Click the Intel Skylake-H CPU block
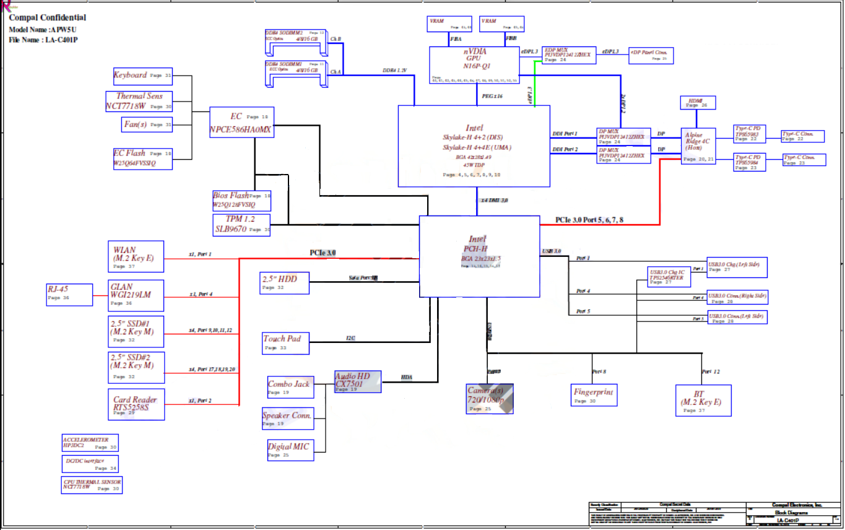Image resolution: width=845 pixels, height=530 pixels. pyautogui.click(x=474, y=146)
